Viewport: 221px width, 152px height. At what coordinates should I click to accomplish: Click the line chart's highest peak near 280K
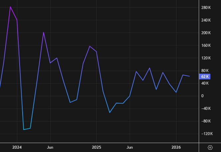10,7
